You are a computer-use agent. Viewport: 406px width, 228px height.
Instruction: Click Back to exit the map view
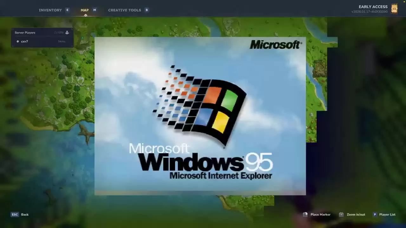(x=24, y=214)
